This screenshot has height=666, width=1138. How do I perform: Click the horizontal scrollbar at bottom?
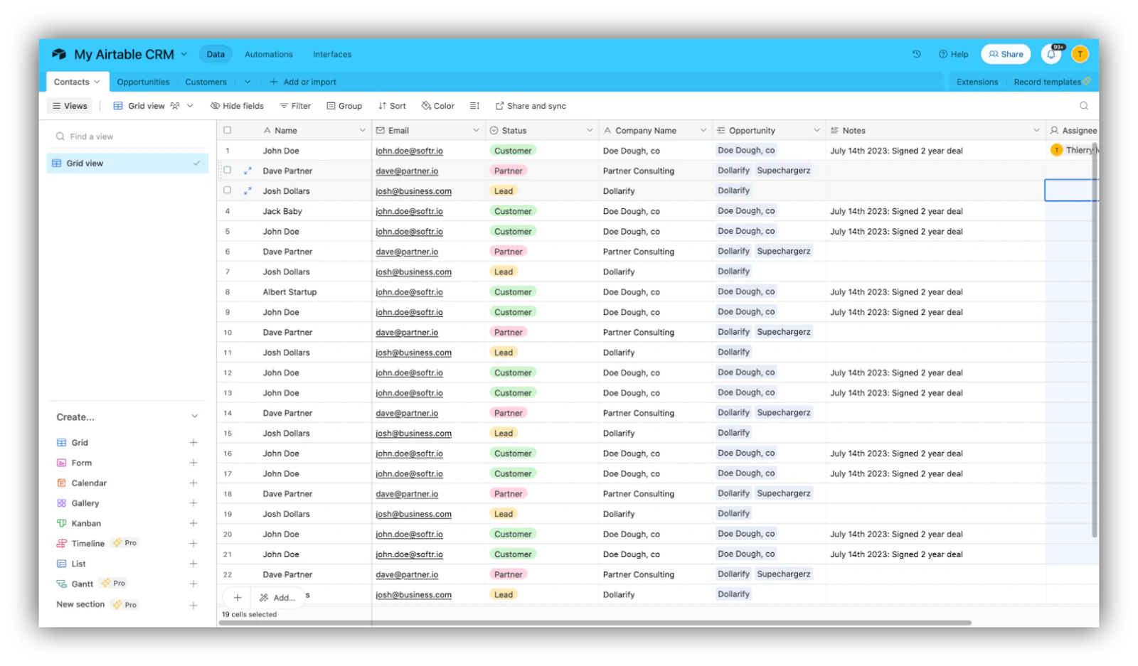595,623
